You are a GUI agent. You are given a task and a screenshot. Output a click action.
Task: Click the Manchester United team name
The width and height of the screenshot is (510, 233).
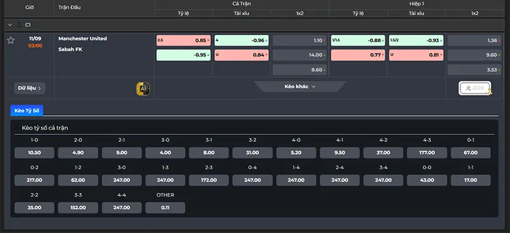pos(83,38)
